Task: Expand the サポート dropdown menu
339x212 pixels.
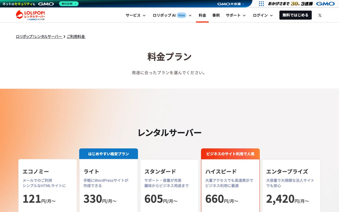Action: tap(236, 15)
